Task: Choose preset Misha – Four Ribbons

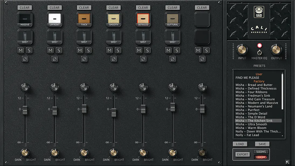Action: (251, 92)
